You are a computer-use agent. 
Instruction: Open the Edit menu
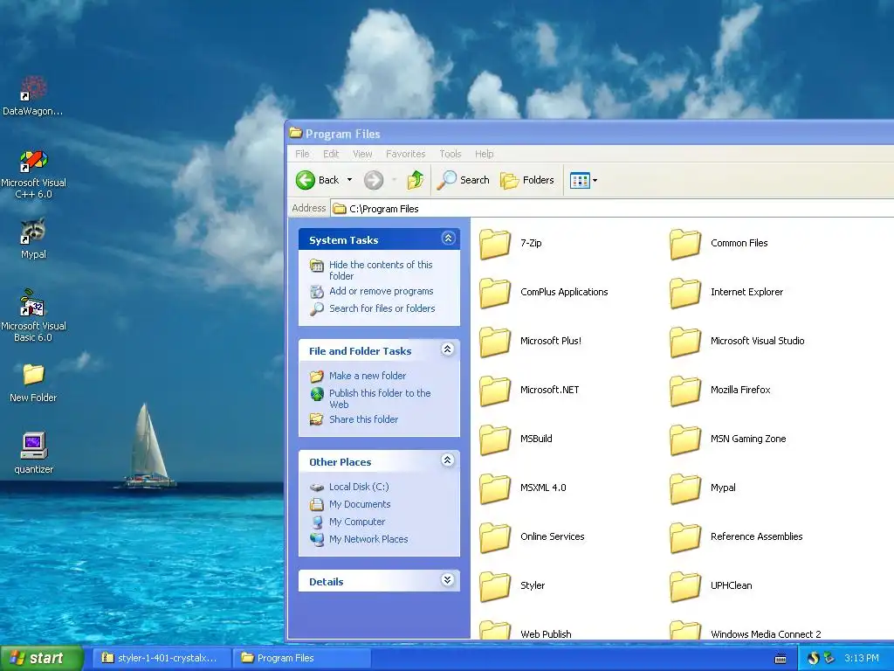[x=331, y=154]
